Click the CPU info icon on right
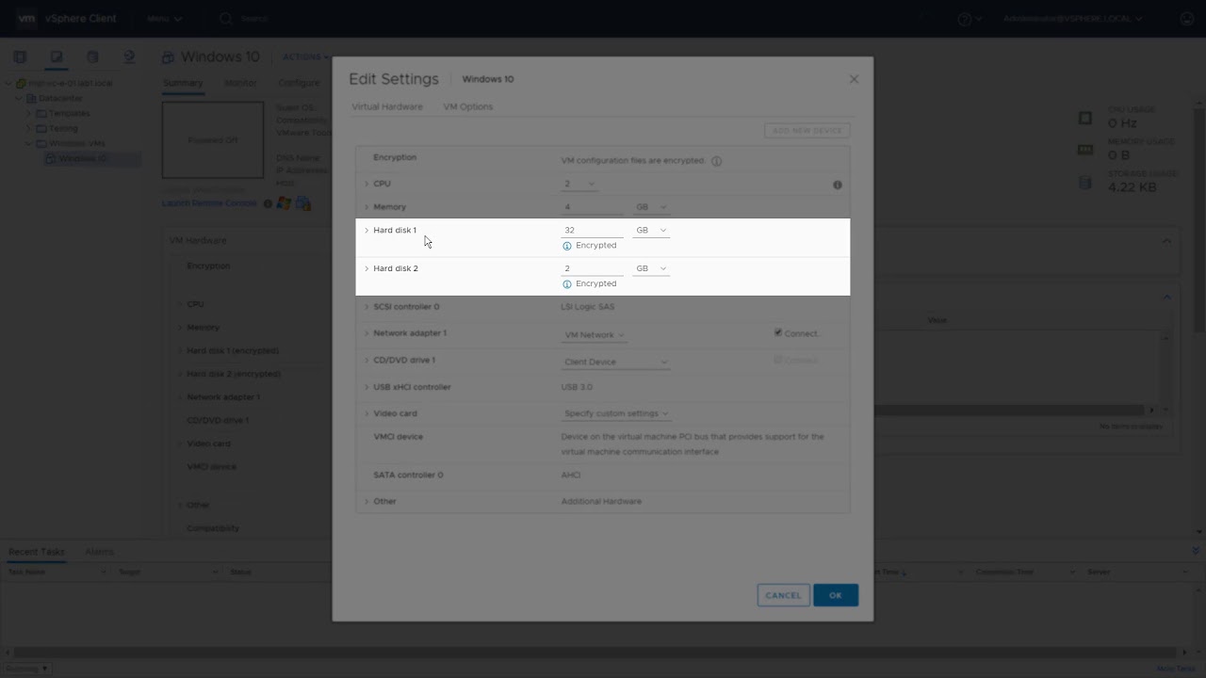Screen dimensions: 1206x678 [837, 185]
